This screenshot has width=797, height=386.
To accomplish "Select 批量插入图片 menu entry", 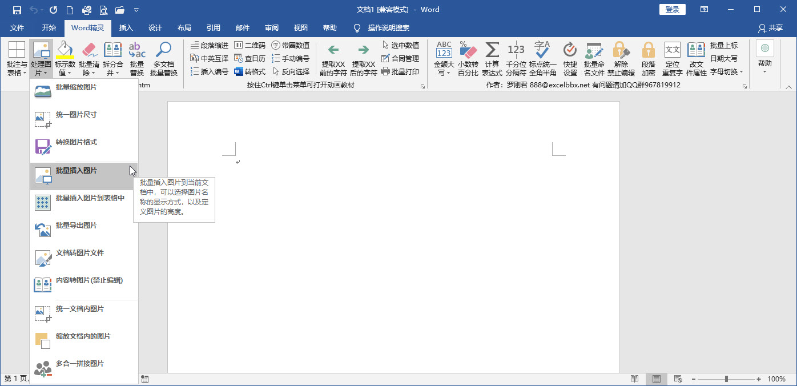I will pyautogui.click(x=84, y=176).
